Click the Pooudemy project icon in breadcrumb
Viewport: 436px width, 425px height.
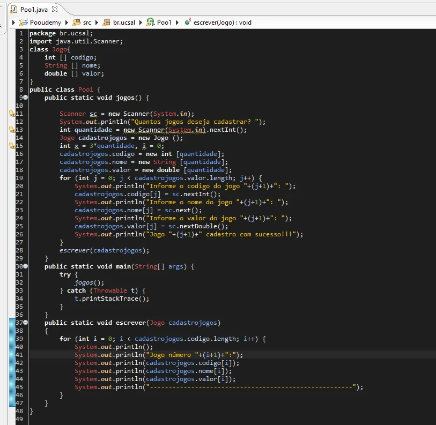(23, 23)
